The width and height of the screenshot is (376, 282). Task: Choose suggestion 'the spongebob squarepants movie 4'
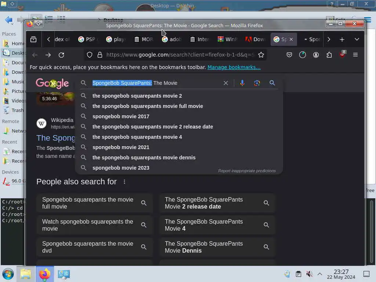coord(179,137)
